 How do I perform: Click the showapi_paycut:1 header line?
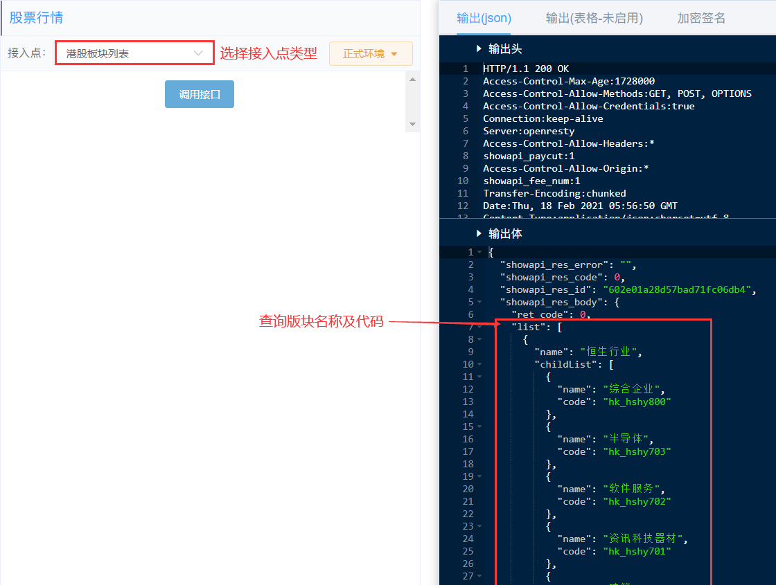coord(529,156)
